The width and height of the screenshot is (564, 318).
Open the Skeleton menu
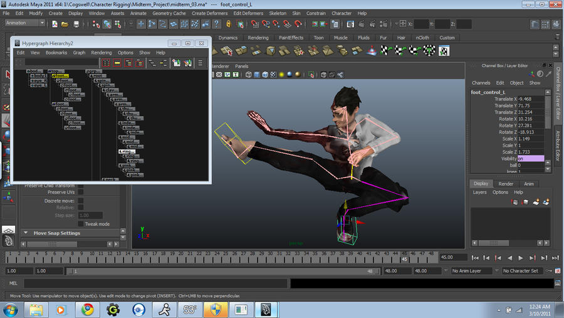tap(278, 13)
